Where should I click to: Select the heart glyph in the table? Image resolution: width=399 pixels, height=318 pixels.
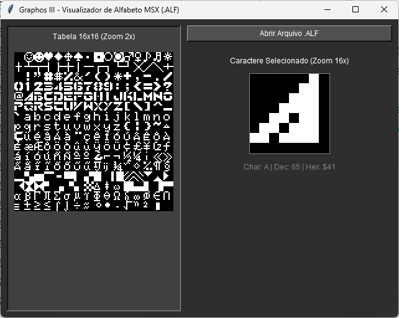click(49, 57)
